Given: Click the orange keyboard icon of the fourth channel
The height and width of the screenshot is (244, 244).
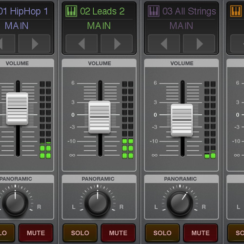Looking at the screenshot, I should (x=236, y=11).
